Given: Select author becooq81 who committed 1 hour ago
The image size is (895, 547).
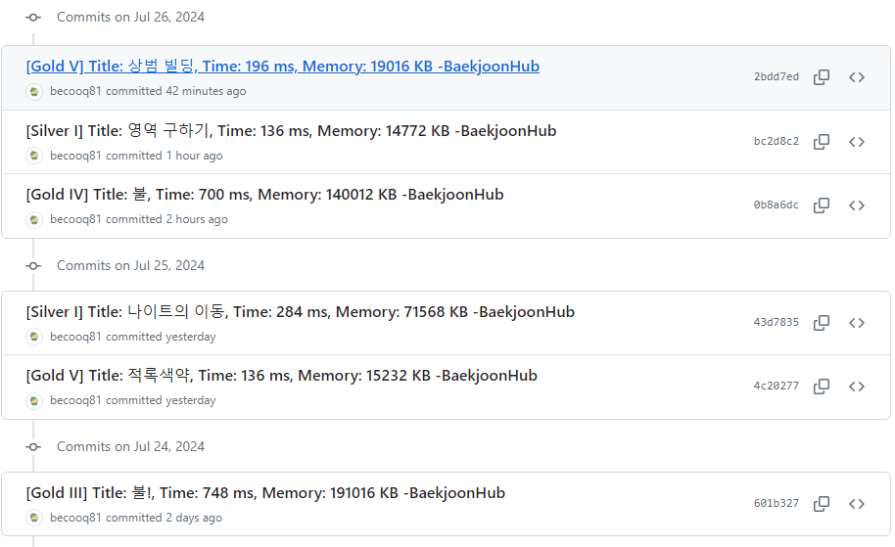Looking at the screenshot, I should (75, 156).
